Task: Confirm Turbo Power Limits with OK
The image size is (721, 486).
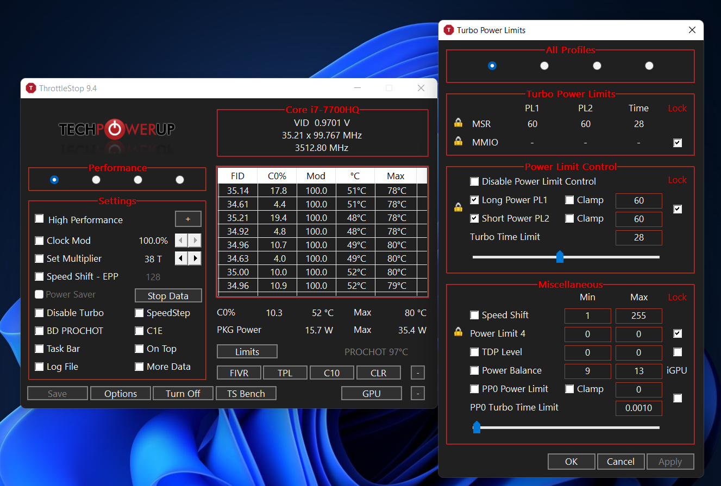Action: (572, 462)
